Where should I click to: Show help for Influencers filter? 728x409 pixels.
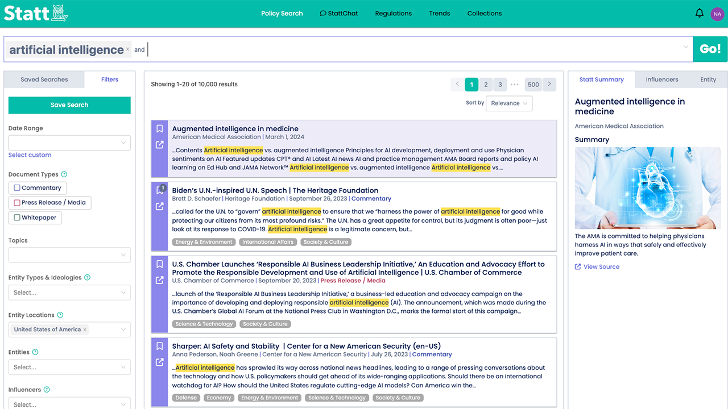pos(47,390)
